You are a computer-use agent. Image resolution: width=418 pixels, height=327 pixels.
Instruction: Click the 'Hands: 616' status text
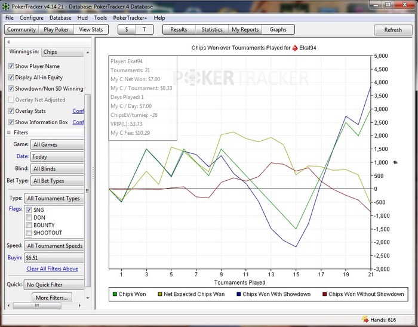(x=383, y=320)
